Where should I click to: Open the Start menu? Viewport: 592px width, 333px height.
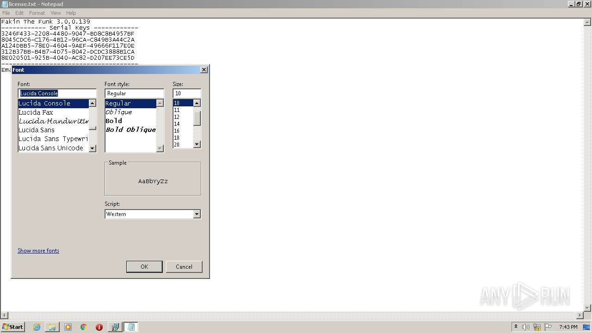[x=12, y=327]
